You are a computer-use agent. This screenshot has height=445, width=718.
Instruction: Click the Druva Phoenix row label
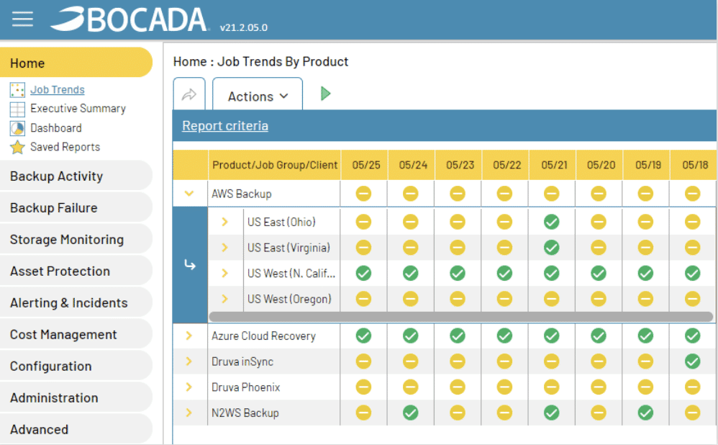coord(245,387)
